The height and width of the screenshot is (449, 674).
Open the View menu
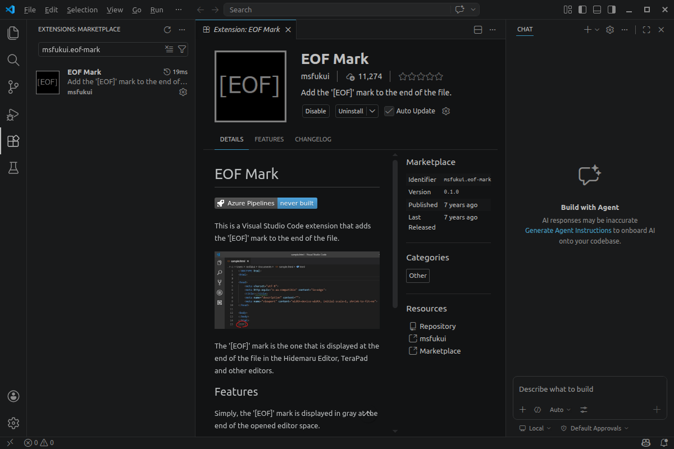115,10
